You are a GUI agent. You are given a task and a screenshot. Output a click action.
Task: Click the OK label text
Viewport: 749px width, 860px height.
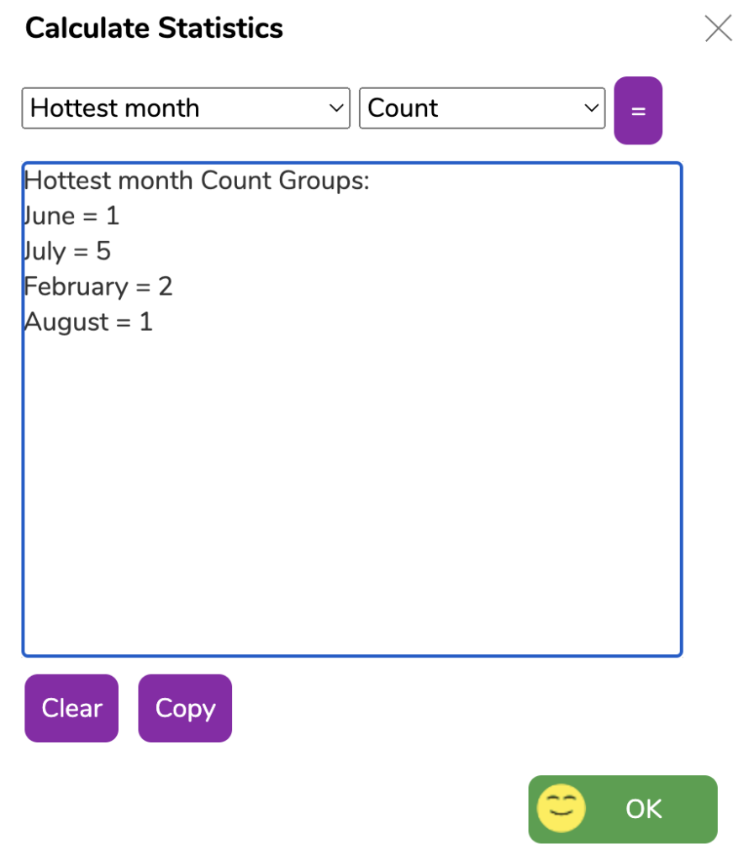[x=644, y=809]
